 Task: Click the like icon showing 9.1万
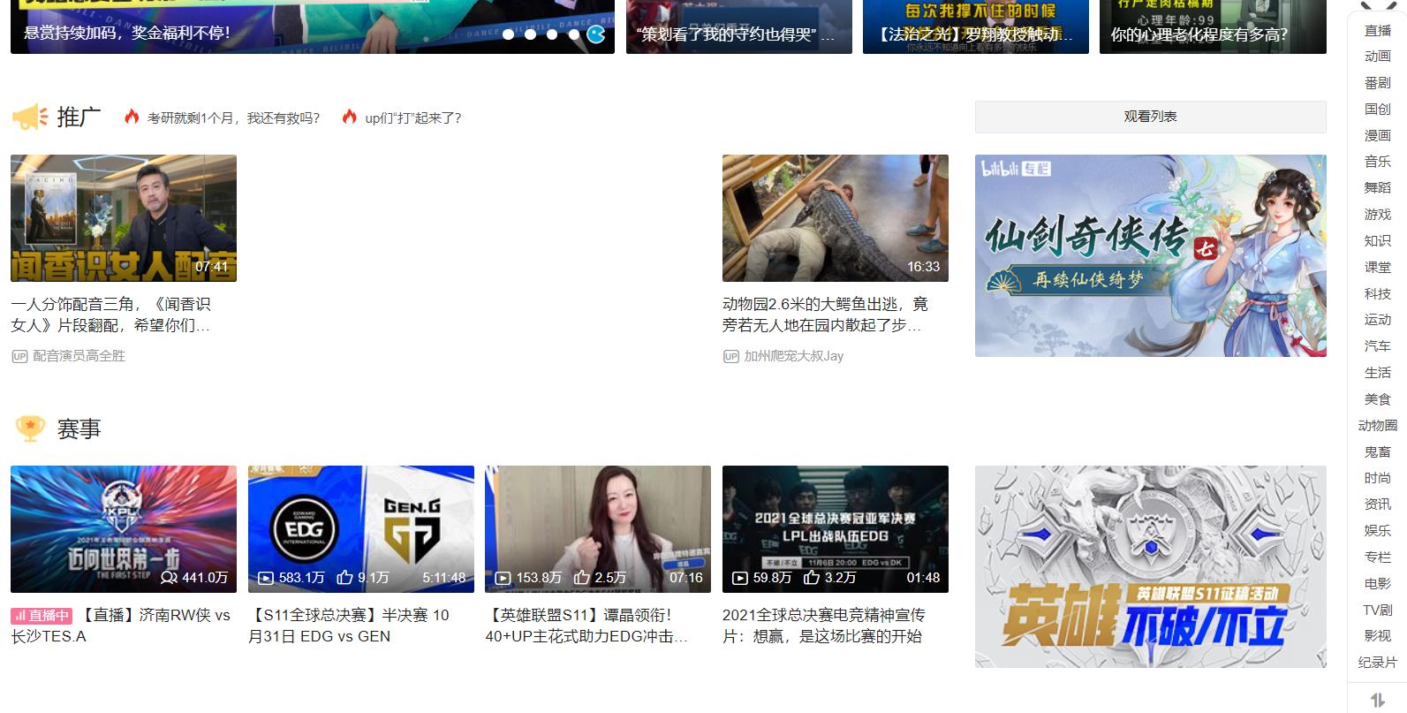[344, 578]
